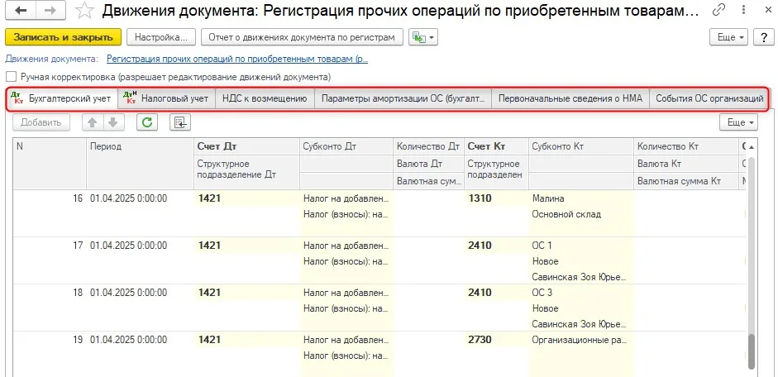Click the scroll-up arrow above the scrollbar
The image size is (778, 377).
[752, 147]
